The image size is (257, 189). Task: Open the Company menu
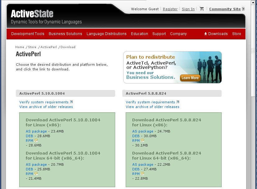(x=178, y=34)
